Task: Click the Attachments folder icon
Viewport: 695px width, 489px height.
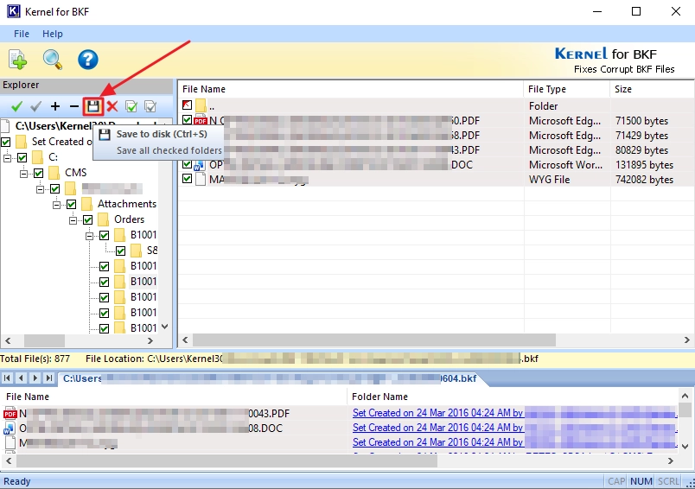Action: (x=86, y=204)
